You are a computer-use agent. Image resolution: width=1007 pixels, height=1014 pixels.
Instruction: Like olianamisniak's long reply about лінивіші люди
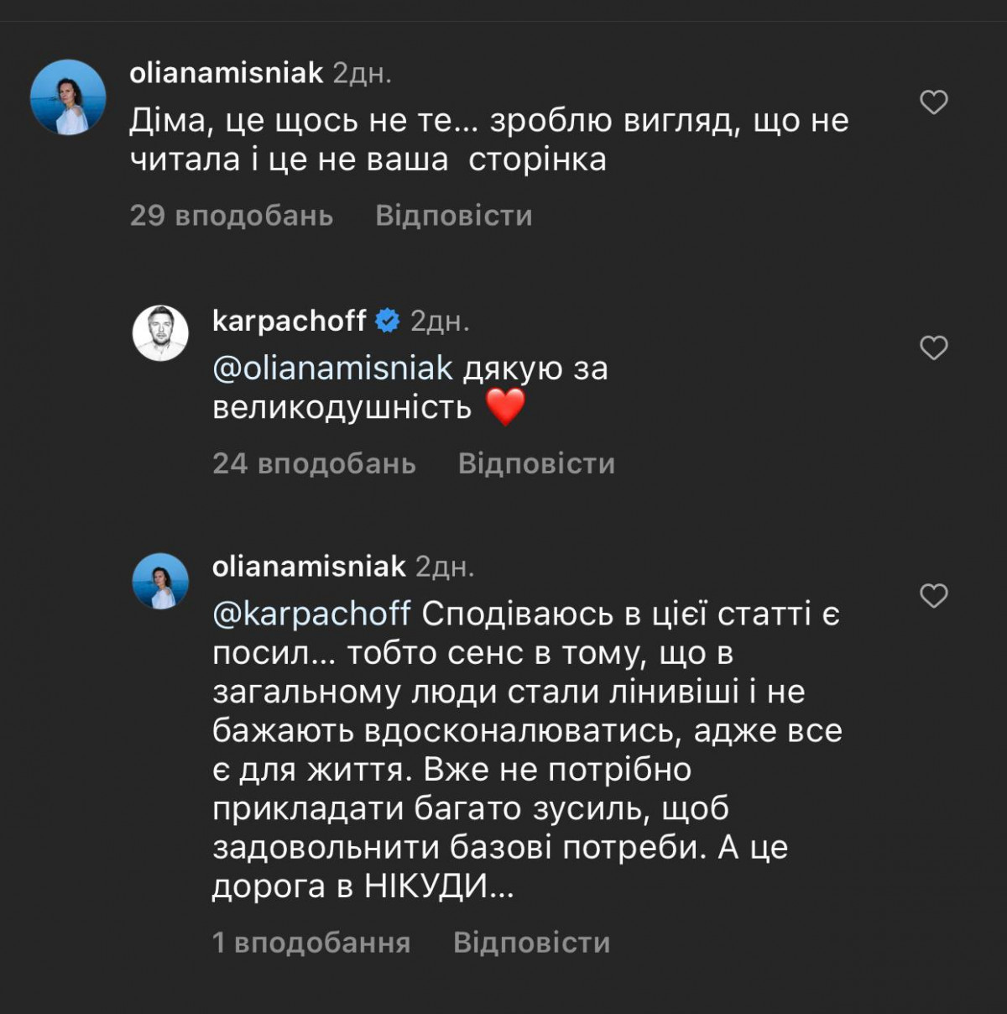(933, 596)
